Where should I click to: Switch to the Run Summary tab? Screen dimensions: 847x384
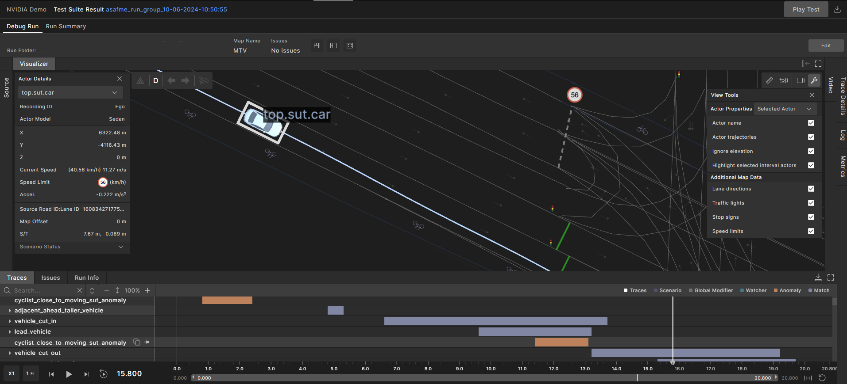coord(66,27)
